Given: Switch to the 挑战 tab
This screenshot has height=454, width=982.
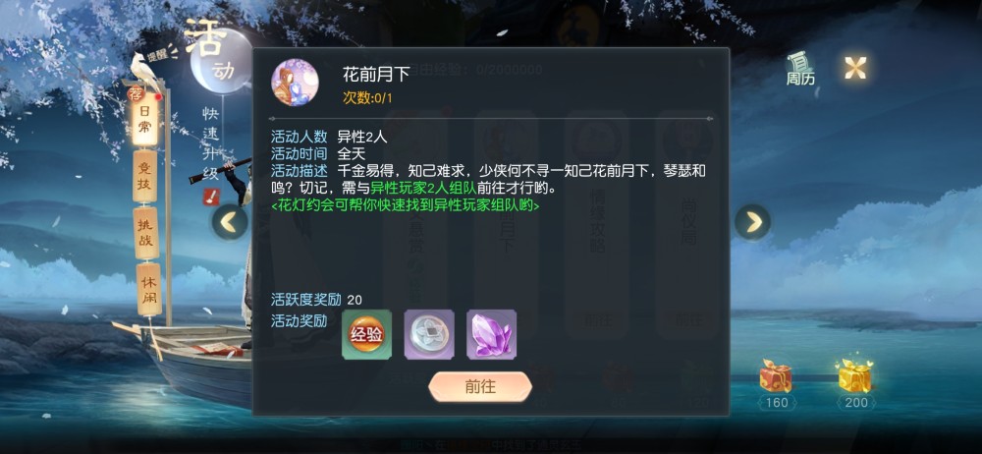Looking at the screenshot, I should coord(146,233).
